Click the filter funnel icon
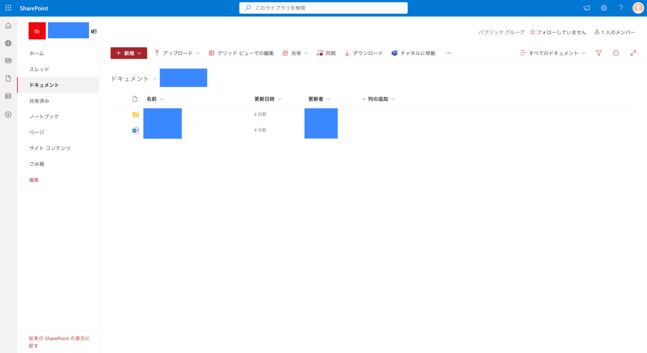 click(598, 53)
